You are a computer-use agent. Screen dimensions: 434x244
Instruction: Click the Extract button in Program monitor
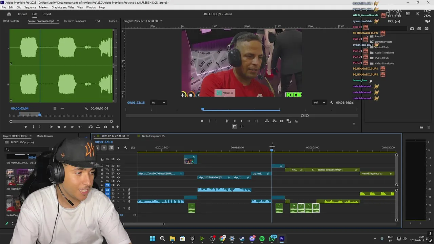[274, 121]
